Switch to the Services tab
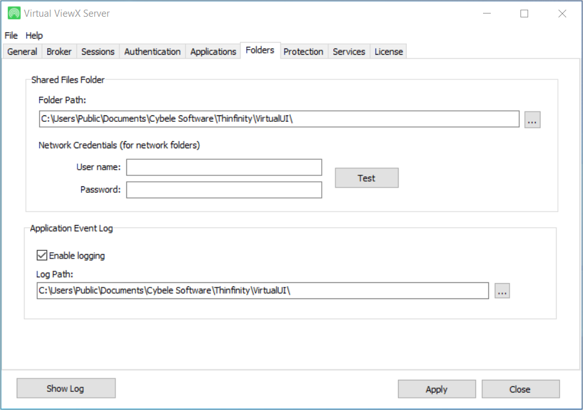The image size is (583, 410). pyautogui.click(x=349, y=52)
